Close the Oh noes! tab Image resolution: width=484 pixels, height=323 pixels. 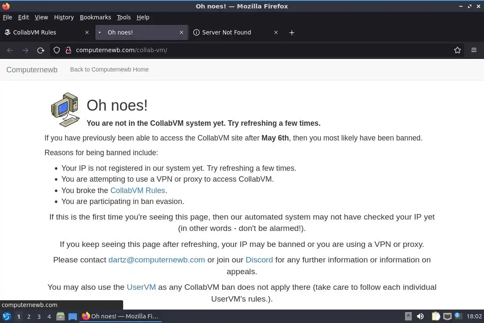[x=181, y=32]
